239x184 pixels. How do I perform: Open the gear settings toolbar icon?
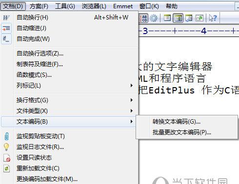154,18
